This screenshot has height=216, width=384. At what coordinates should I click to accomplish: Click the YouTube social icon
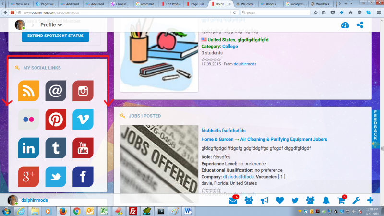[x=83, y=148]
